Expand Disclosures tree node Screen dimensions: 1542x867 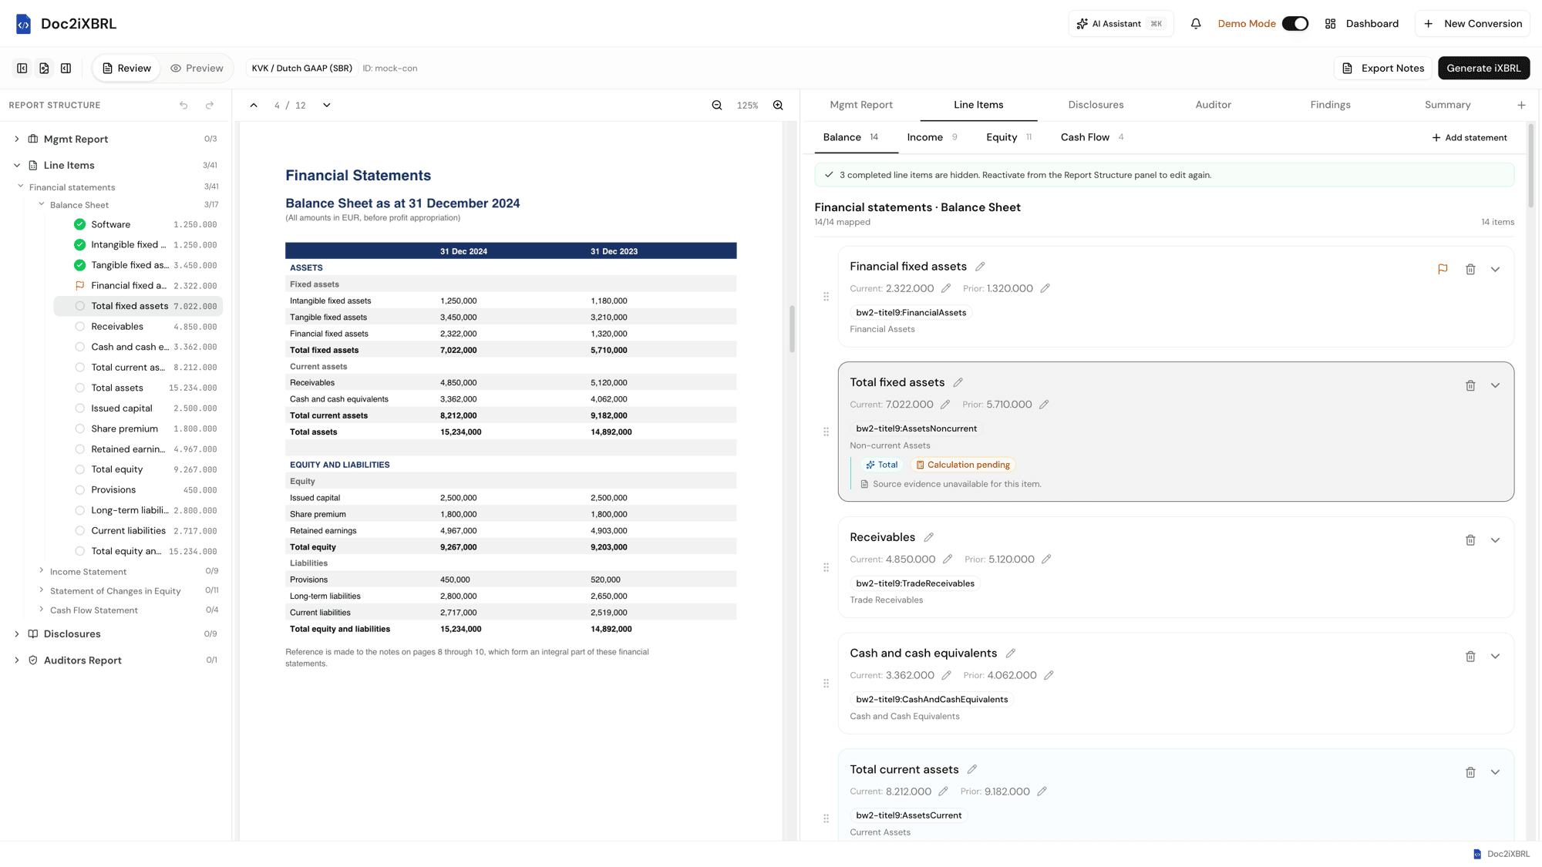(17, 634)
